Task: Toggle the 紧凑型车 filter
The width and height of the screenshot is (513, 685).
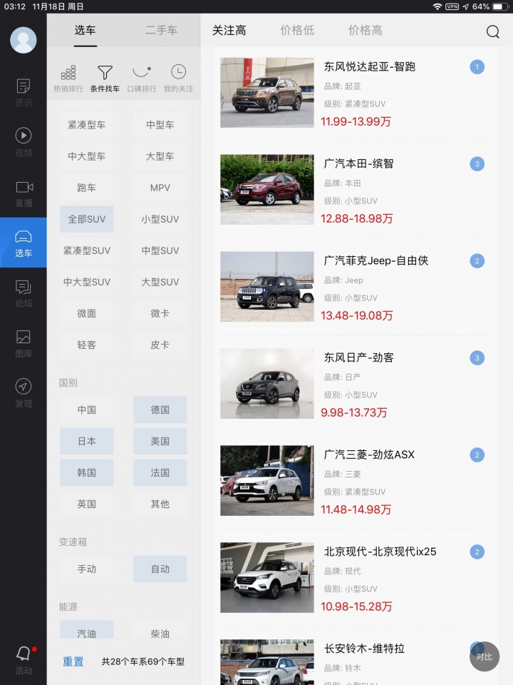Action: pyautogui.click(x=87, y=125)
